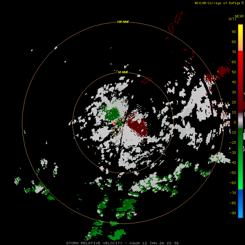Click the green inbound velocity patch northwest of Guam

[113, 114]
